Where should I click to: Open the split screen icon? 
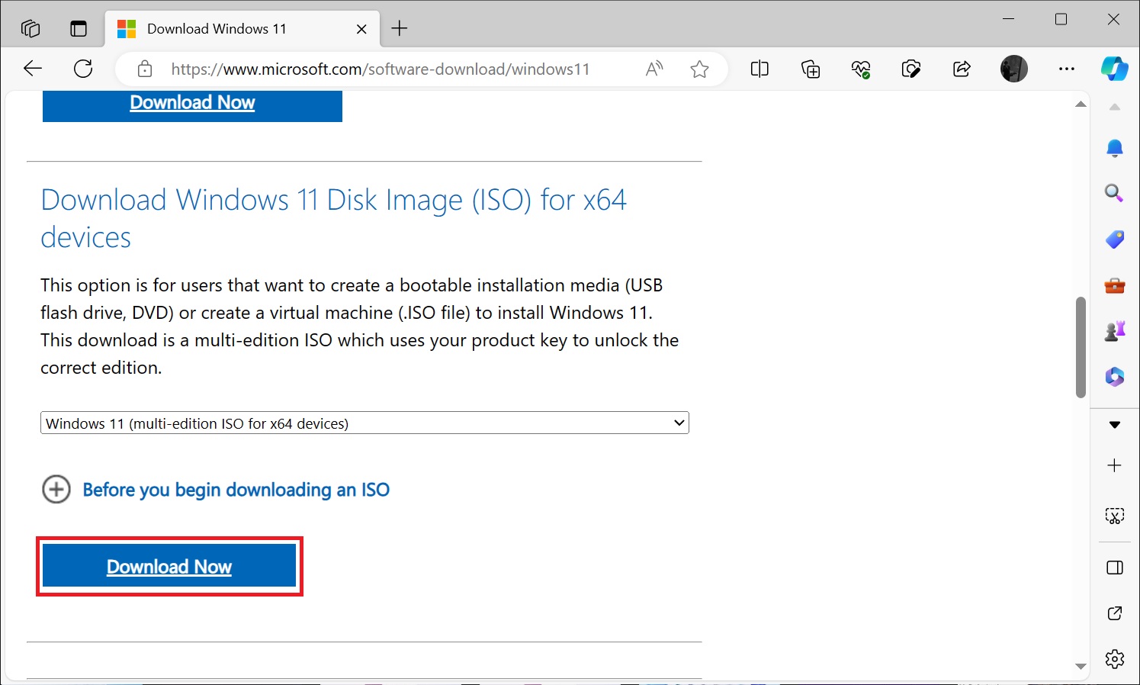click(x=759, y=69)
